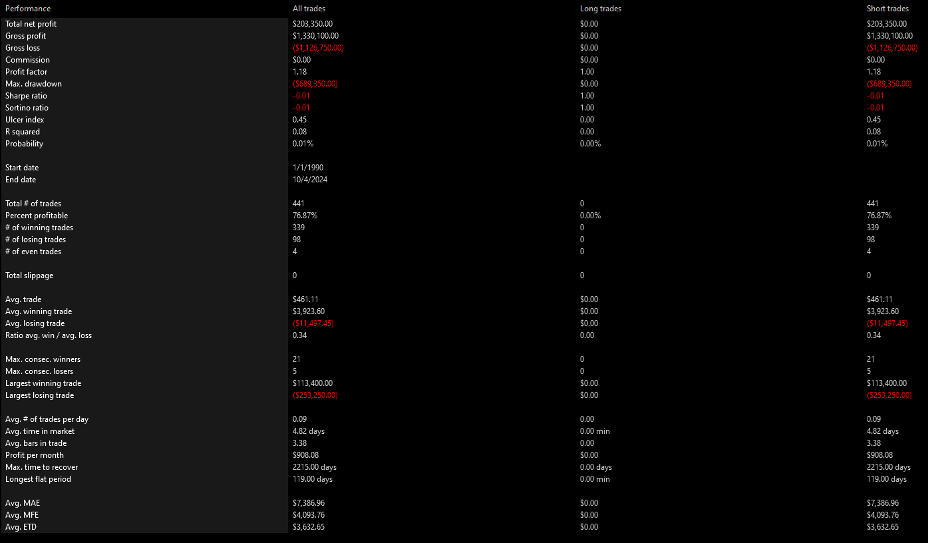The width and height of the screenshot is (928, 543).
Task: Select All trades total net profit $203,350.00
Action: (x=313, y=24)
